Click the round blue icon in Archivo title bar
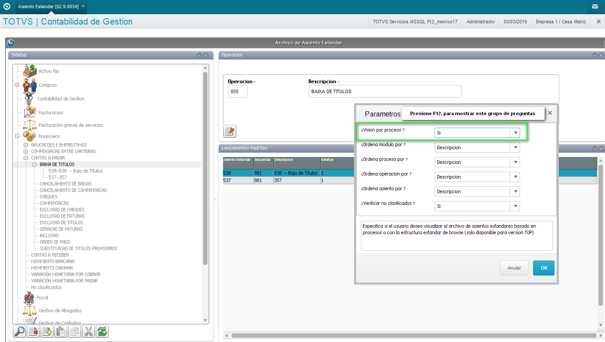The image size is (605, 342). point(11,43)
